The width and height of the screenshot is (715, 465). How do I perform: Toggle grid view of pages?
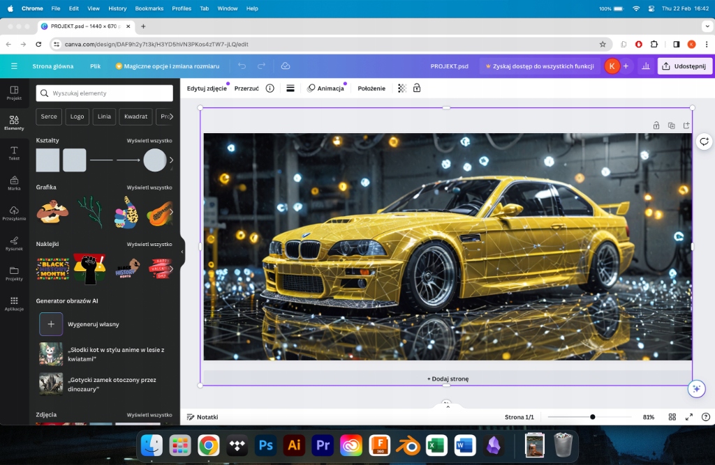672,417
